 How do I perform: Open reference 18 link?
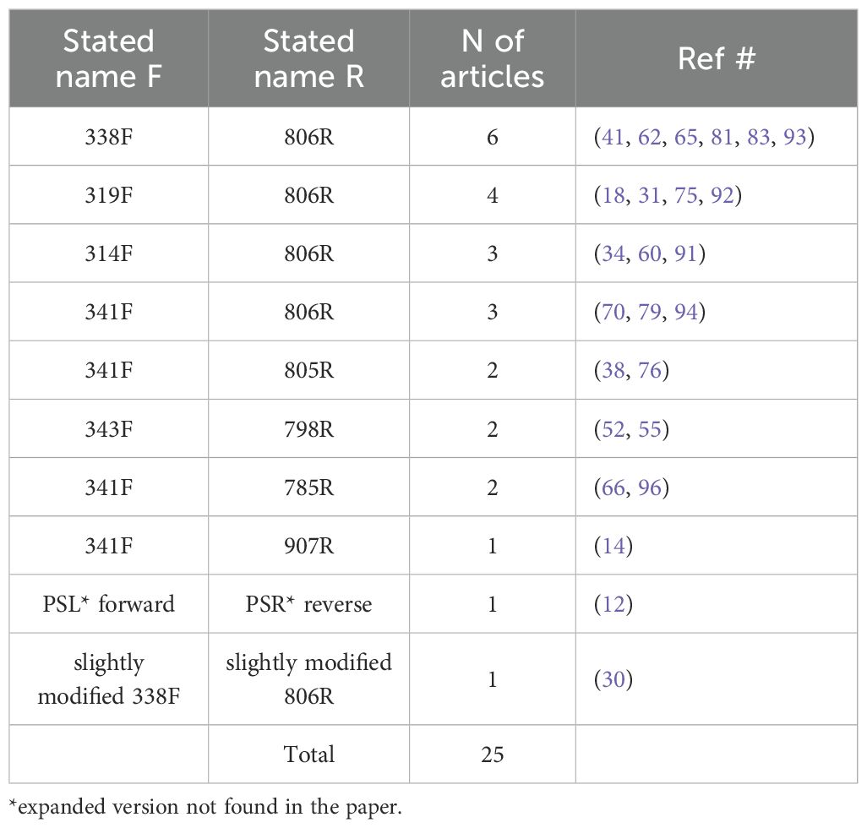[613, 196]
